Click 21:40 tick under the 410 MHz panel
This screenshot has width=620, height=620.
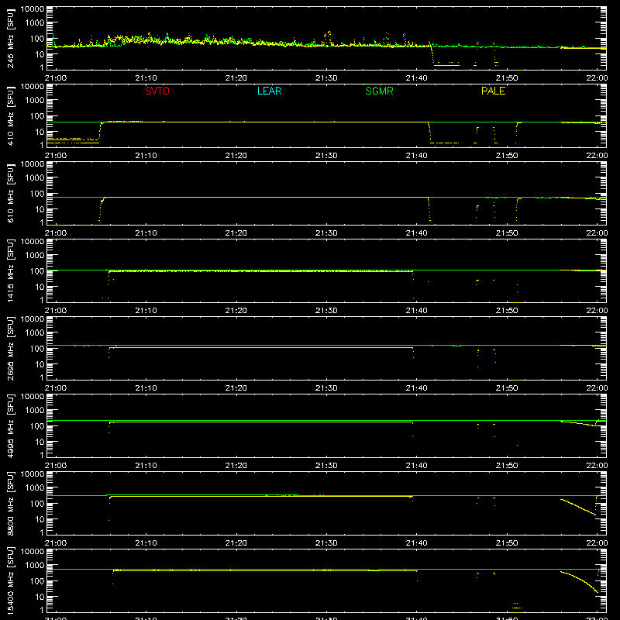pyautogui.click(x=416, y=156)
